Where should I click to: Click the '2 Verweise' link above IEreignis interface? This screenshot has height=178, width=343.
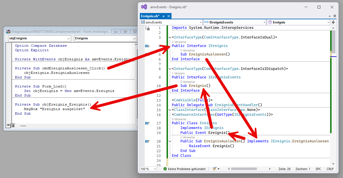(179, 42)
